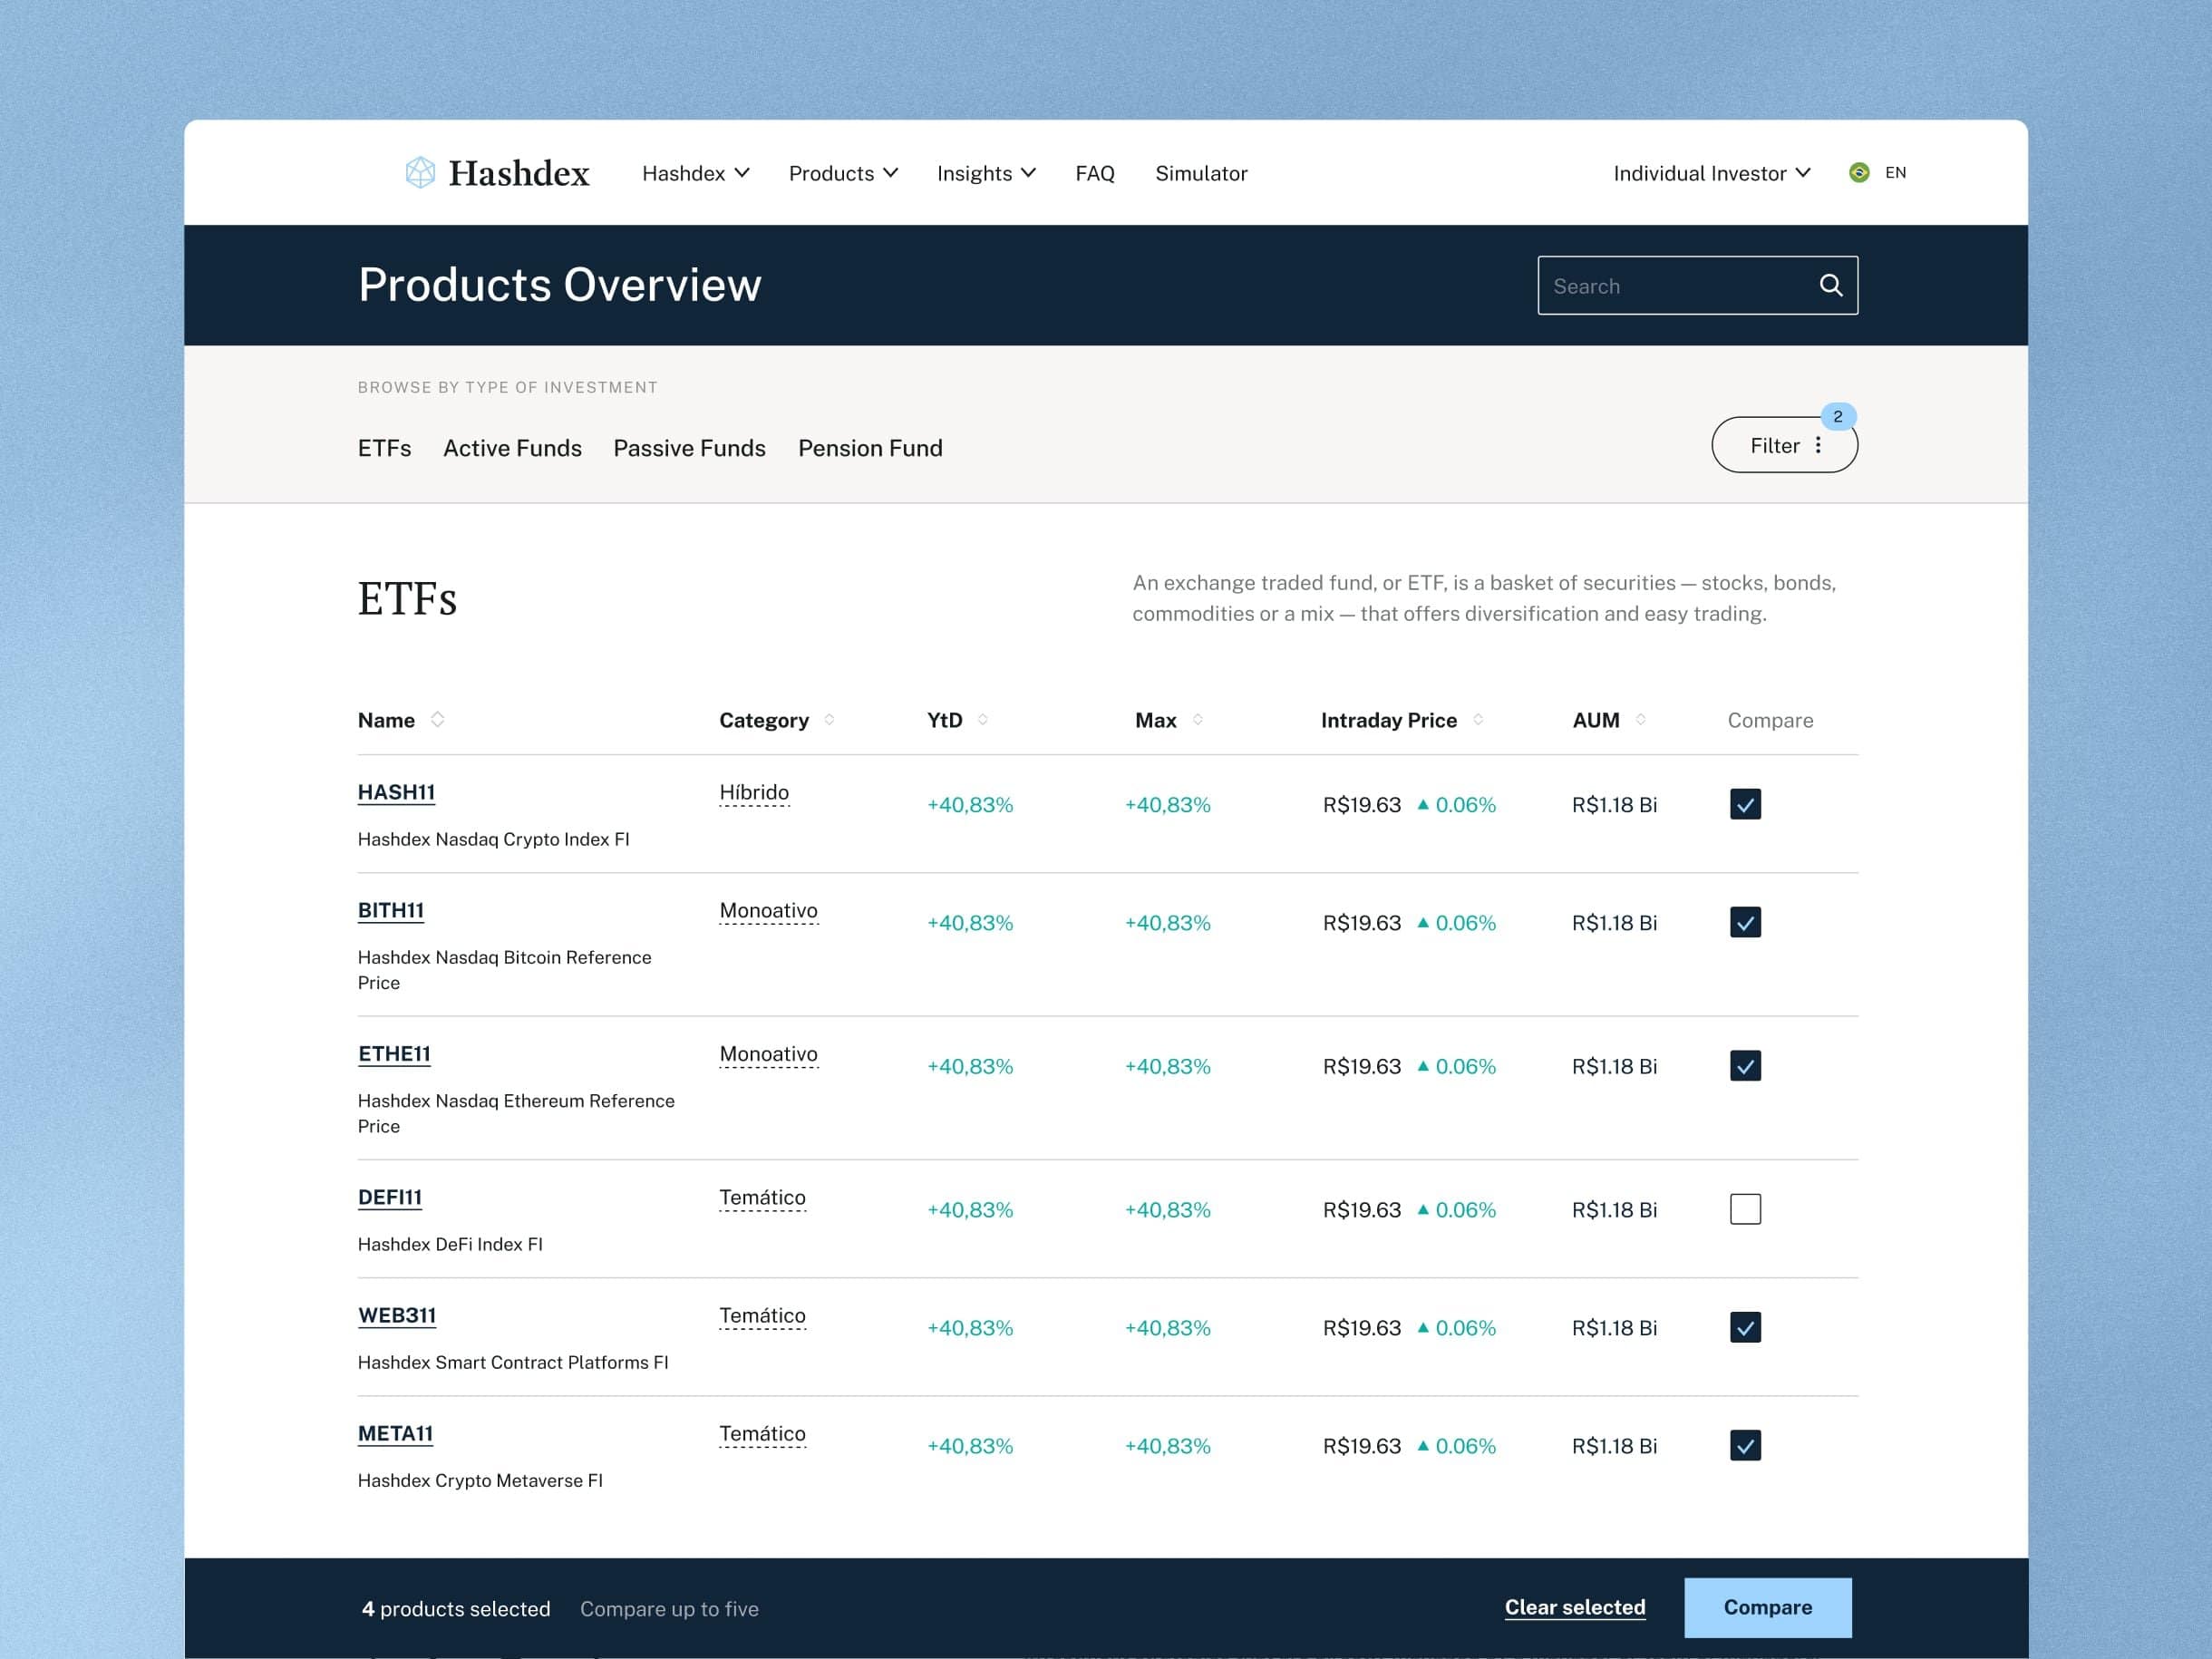Click Monoativo category in BITH11 row
Viewport: 2212px width, 1659px height.
click(768, 911)
